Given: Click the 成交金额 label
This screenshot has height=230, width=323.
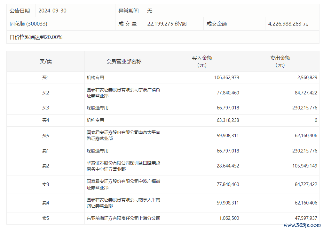Looking at the screenshot, I should coord(217,24).
